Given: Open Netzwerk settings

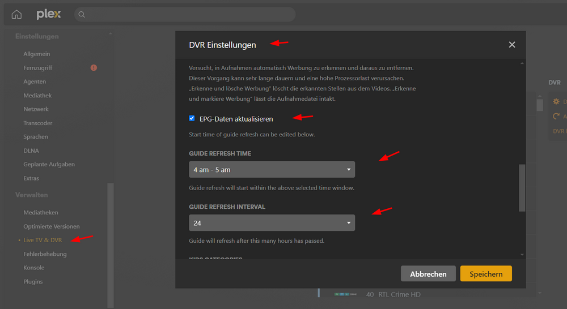Looking at the screenshot, I should pos(36,109).
